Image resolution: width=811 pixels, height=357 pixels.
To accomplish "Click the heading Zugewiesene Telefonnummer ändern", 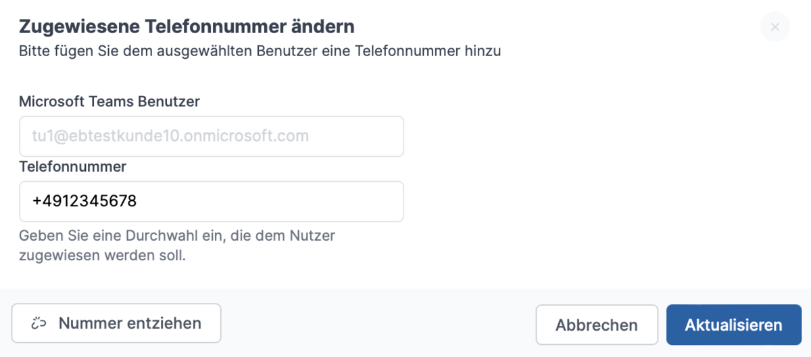I will [x=187, y=27].
